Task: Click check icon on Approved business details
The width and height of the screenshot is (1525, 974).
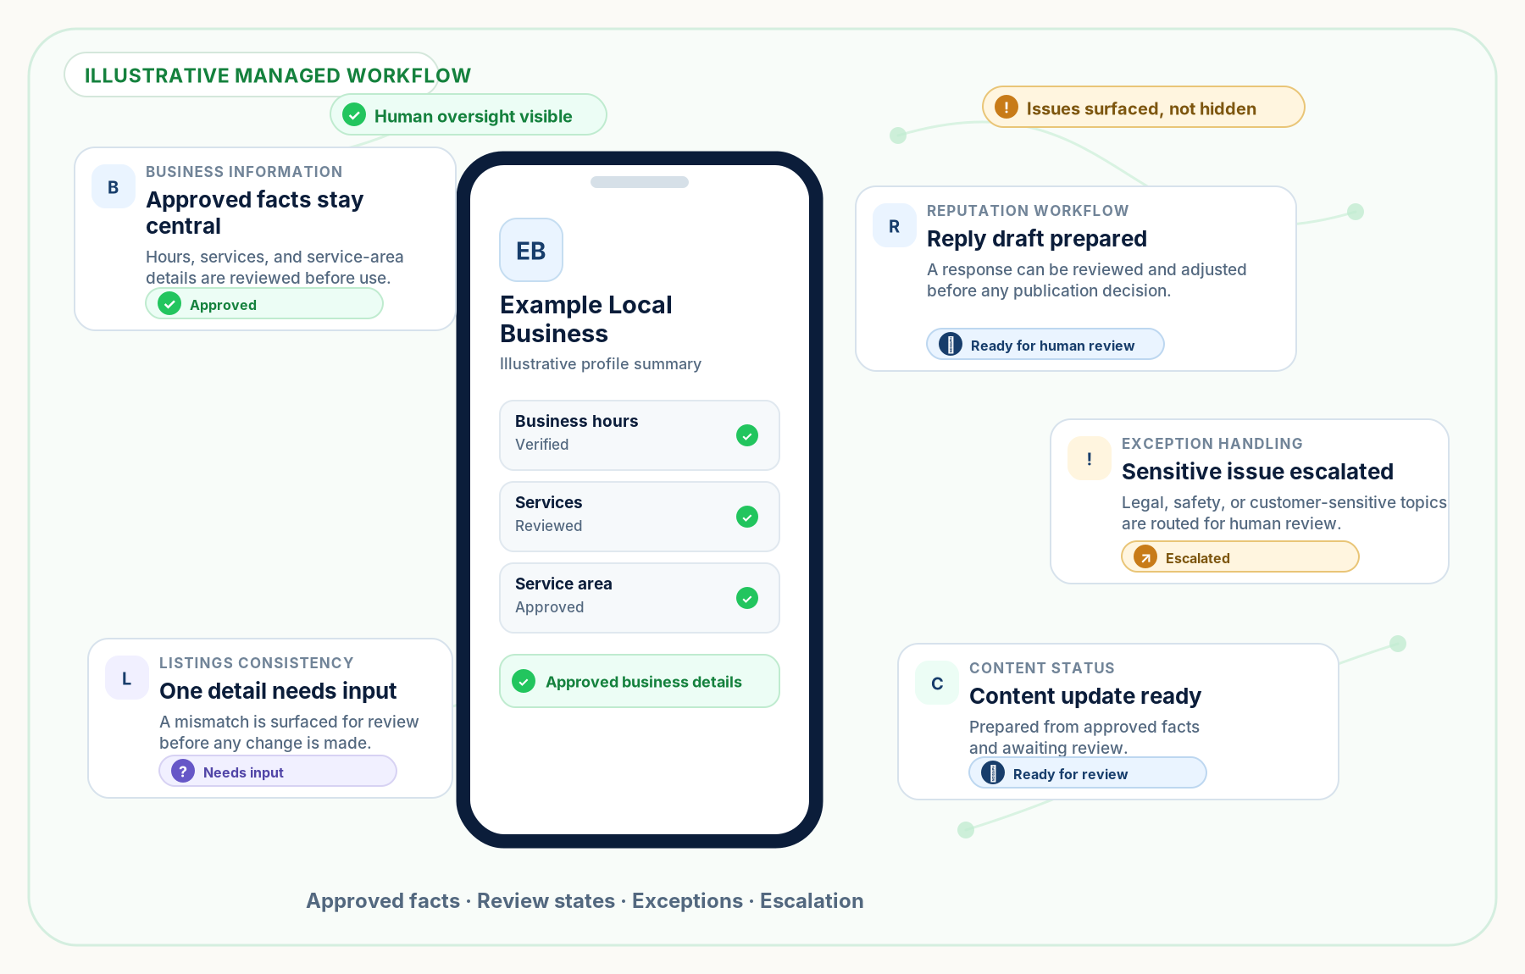Action: (x=524, y=681)
